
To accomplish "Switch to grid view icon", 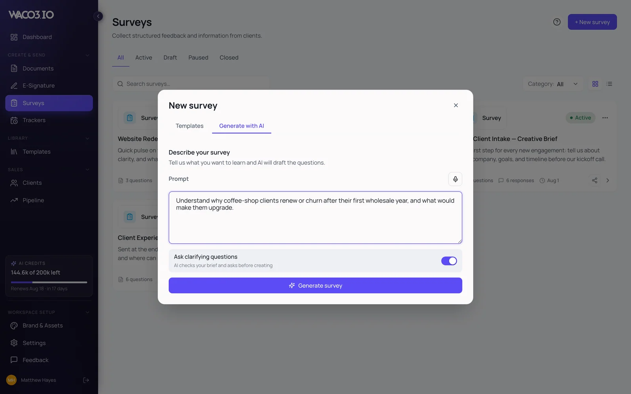I will (595, 84).
